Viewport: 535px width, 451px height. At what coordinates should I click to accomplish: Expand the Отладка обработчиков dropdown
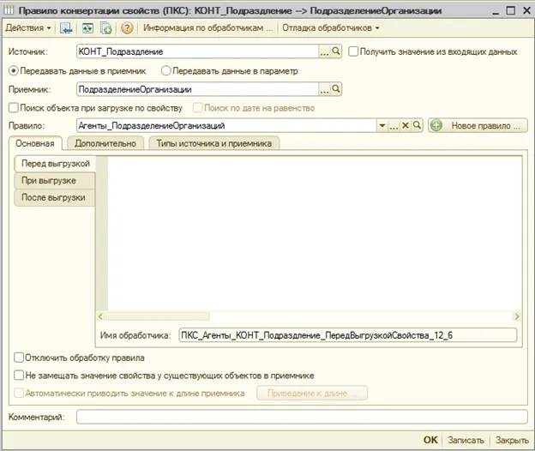pyautogui.click(x=331, y=28)
